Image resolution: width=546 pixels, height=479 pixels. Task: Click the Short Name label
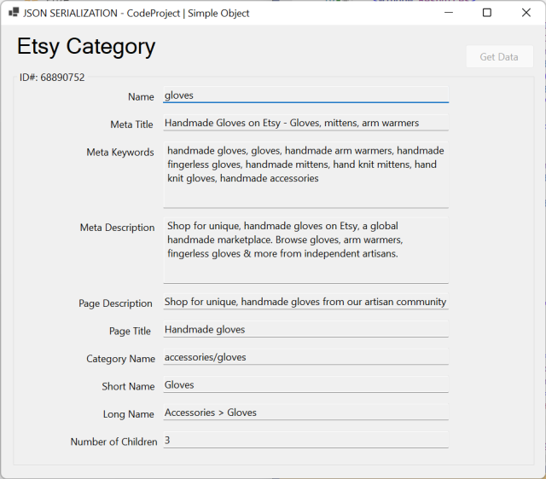point(128,386)
